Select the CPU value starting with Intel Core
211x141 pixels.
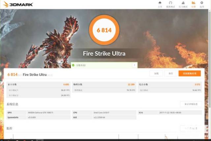tap(102, 113)
